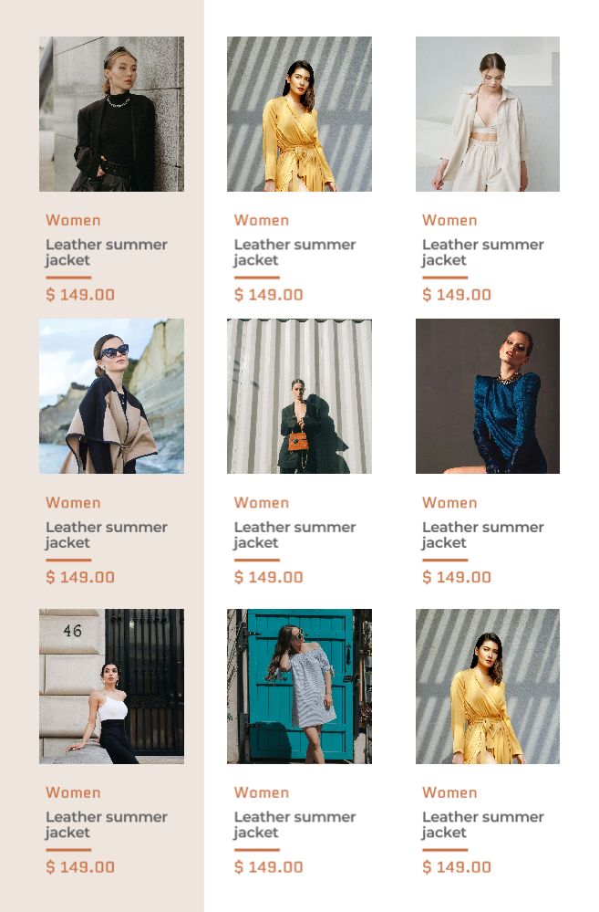Click the yellow wrap dress photo in top row
The height and width of the screenshot is (912, 599).
coord(299,114)
